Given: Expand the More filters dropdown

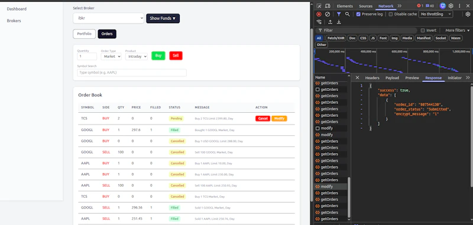Looking at the screenshot, I should (x=458, y=31).
